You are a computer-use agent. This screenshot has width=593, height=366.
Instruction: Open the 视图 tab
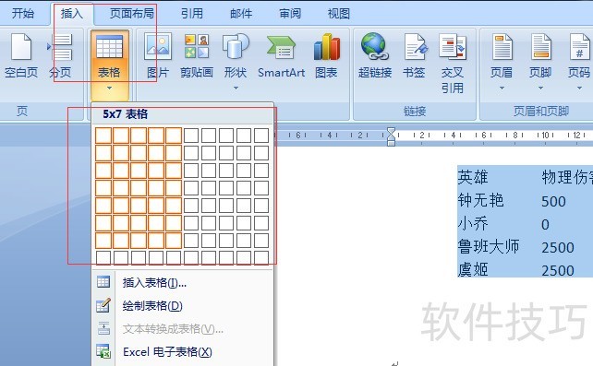pyautogui.click(x=339, y=14)
